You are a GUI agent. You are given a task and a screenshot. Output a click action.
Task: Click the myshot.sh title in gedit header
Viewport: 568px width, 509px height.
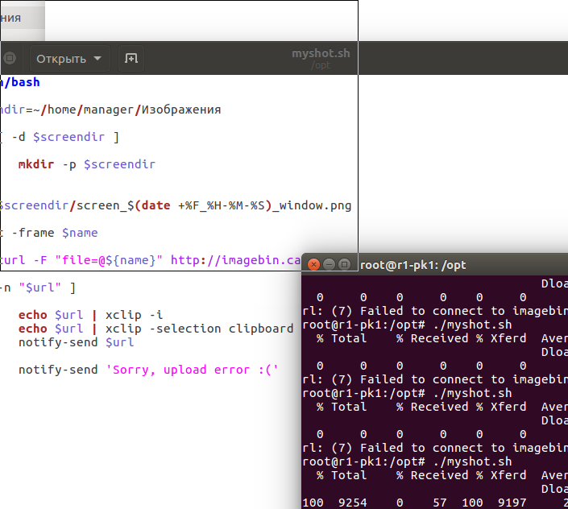pos(321,53)
